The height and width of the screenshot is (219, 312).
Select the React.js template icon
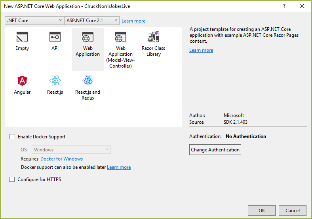(55, 81)
